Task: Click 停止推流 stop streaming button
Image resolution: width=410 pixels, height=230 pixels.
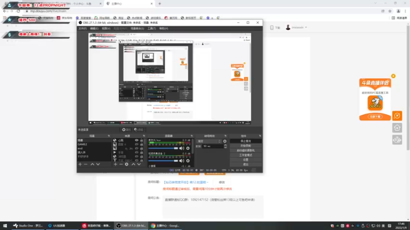Action: tap(245, 141)
